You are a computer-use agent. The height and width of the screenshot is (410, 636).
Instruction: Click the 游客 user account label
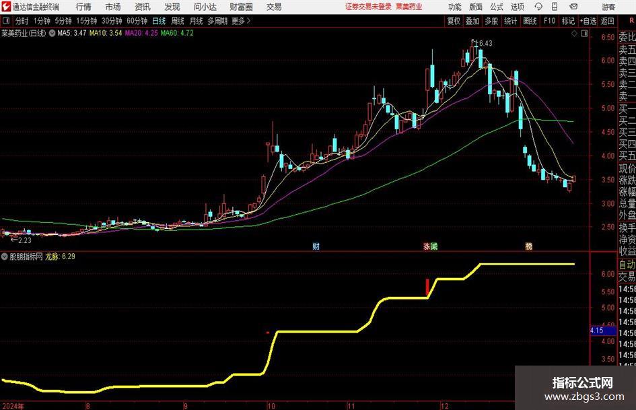(x=608, y=7)
